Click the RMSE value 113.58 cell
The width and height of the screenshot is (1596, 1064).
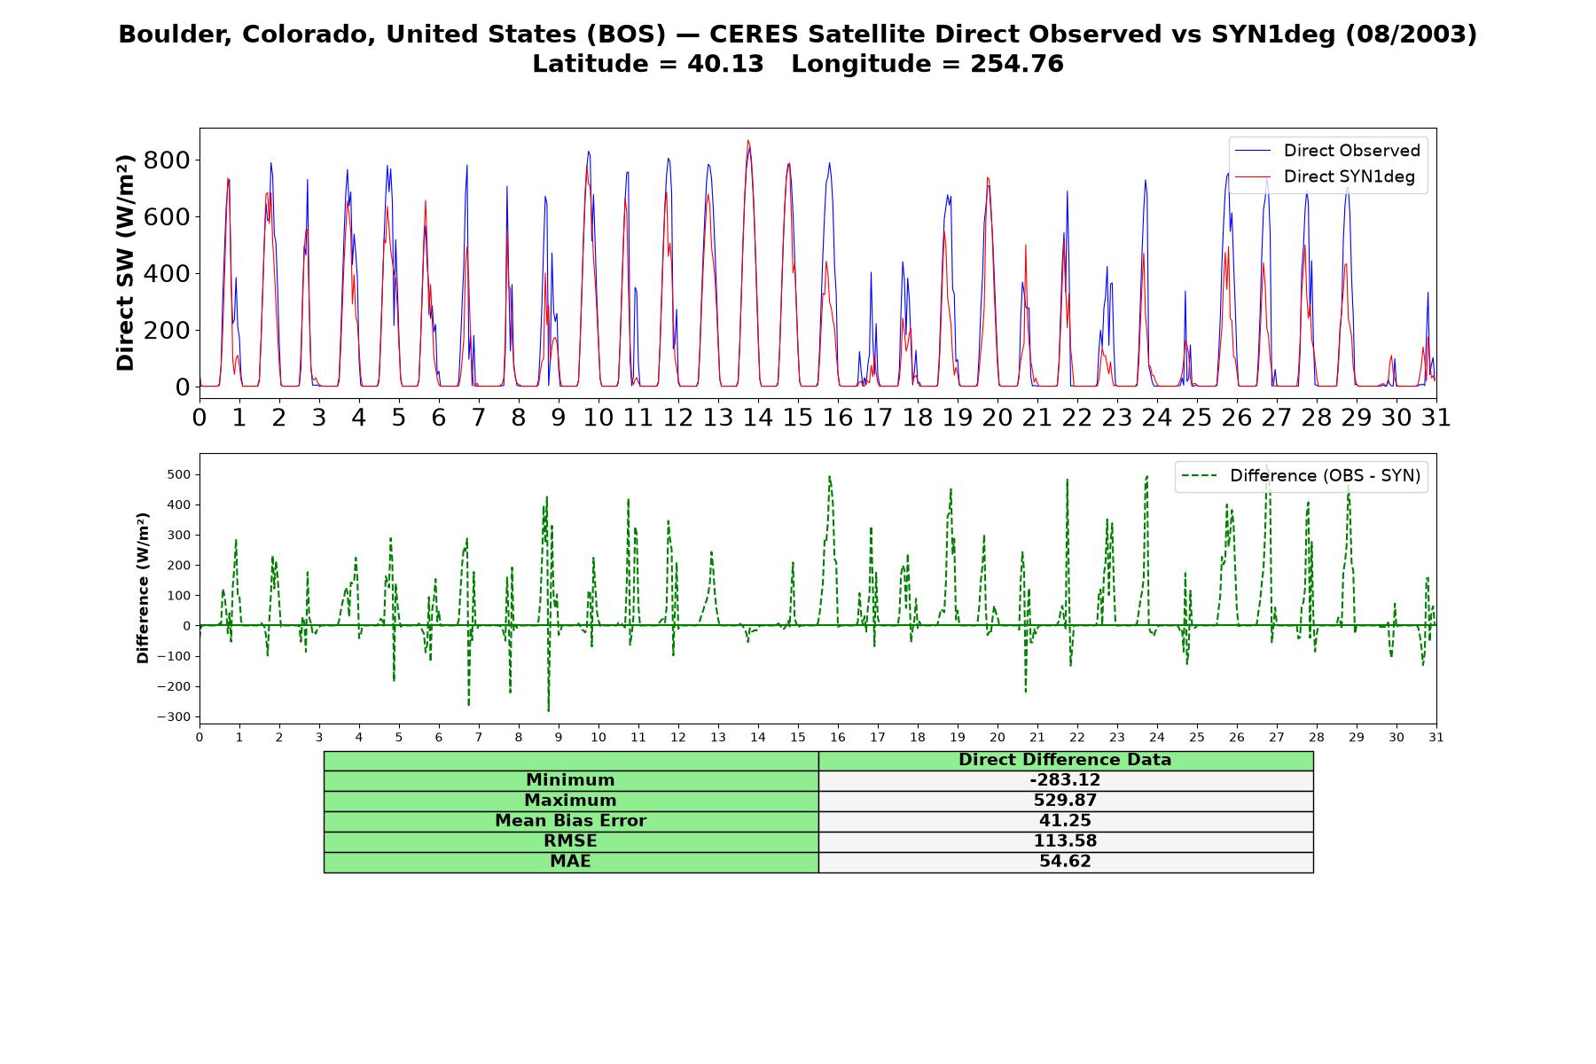[x=1065, y=841]
